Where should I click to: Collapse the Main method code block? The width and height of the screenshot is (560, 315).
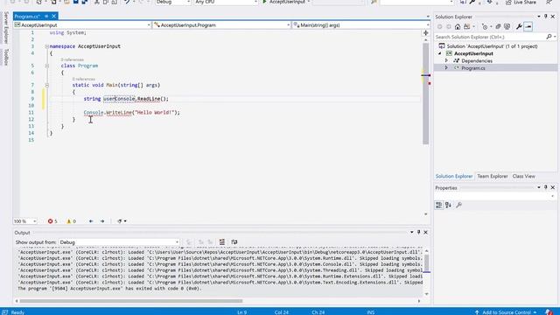[x=46, y=85]
